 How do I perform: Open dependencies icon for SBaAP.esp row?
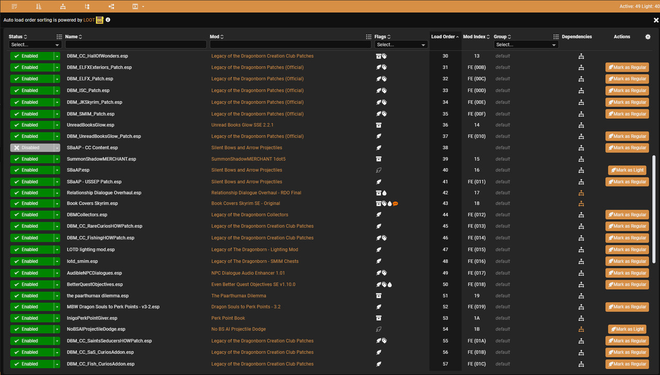[581, 170]
